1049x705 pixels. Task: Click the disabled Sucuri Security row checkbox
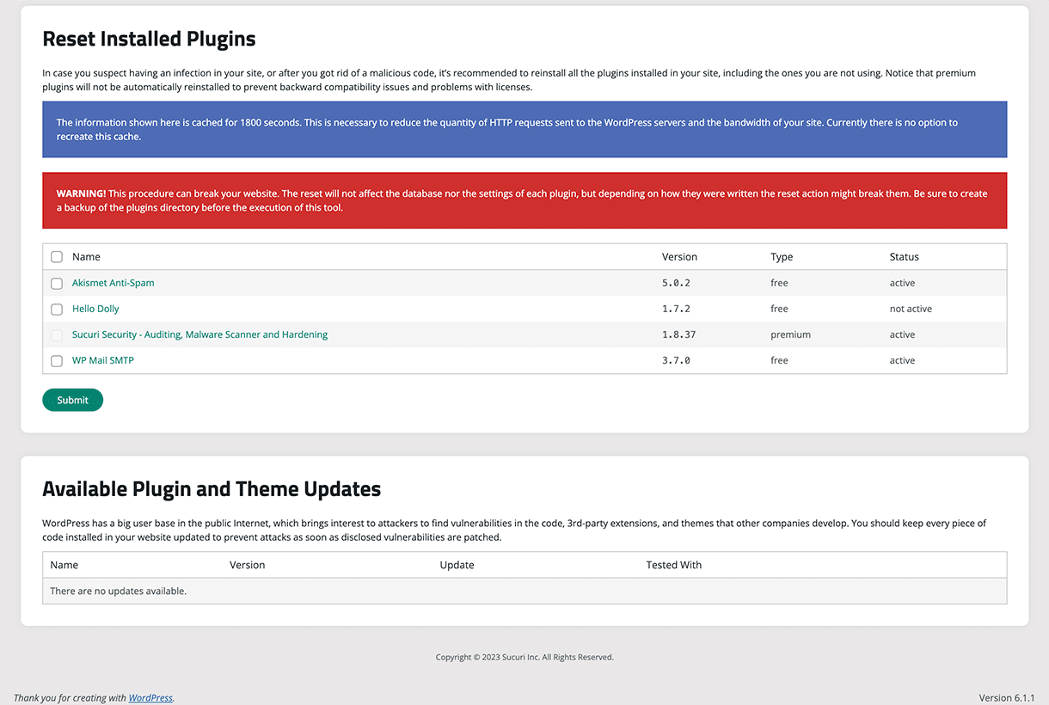pos(57,334)
